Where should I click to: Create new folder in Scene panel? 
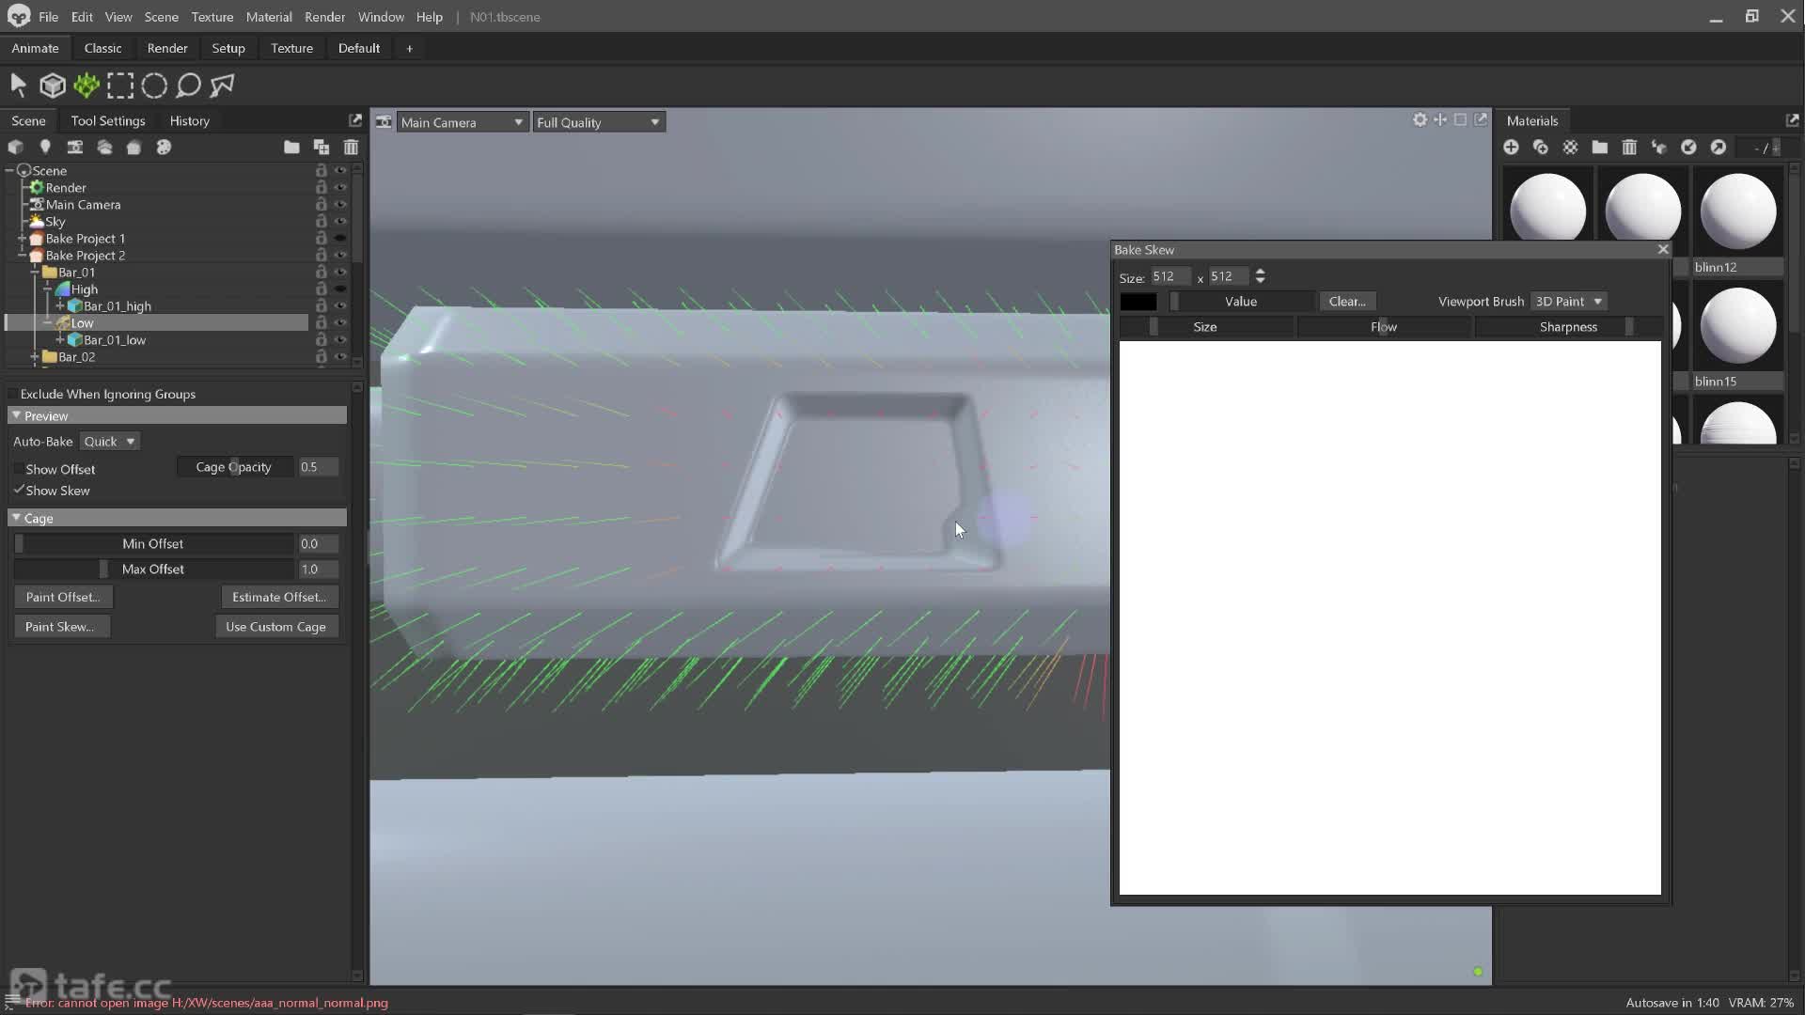tap(291, 147)
